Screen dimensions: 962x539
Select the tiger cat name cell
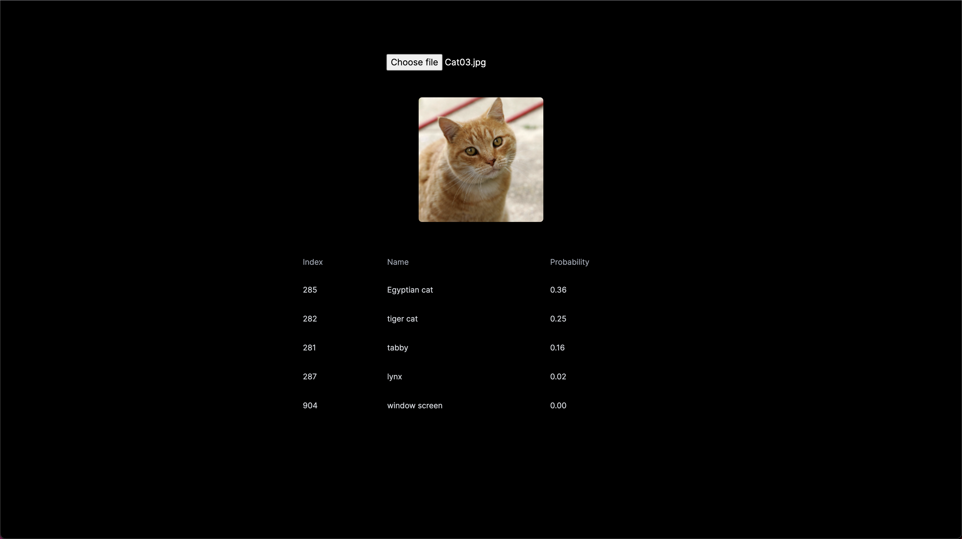coord(402,319)
